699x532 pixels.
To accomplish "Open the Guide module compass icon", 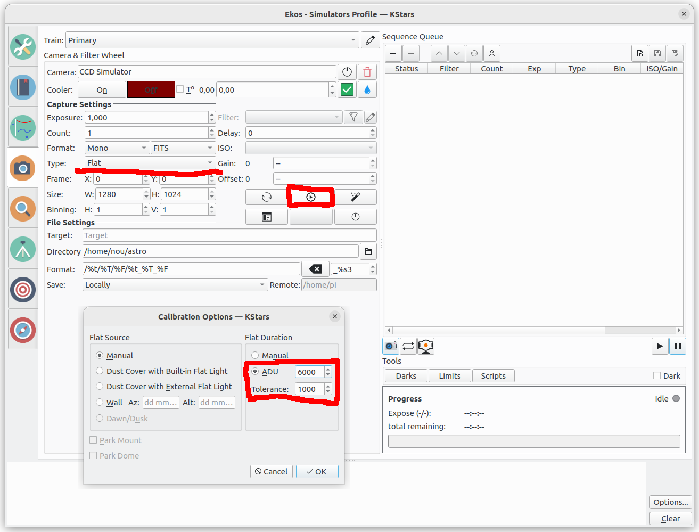I will tap(23, 330).
